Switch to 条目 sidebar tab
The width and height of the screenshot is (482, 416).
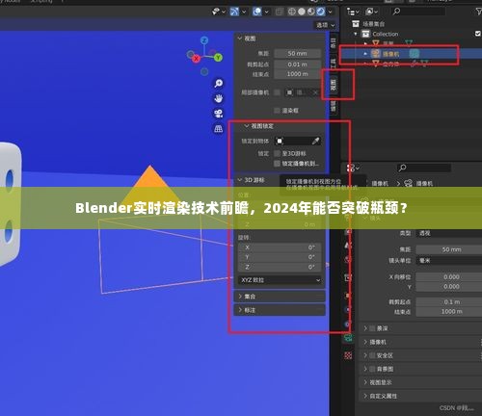334,43
